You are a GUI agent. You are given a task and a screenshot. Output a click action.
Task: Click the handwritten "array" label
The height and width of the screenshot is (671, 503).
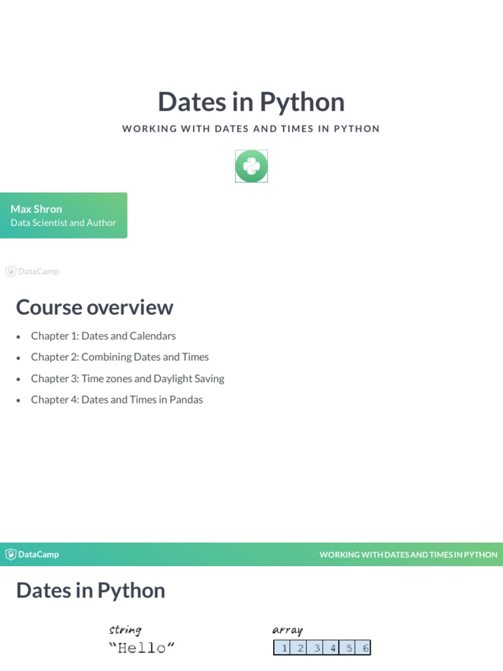click(288, 630)
